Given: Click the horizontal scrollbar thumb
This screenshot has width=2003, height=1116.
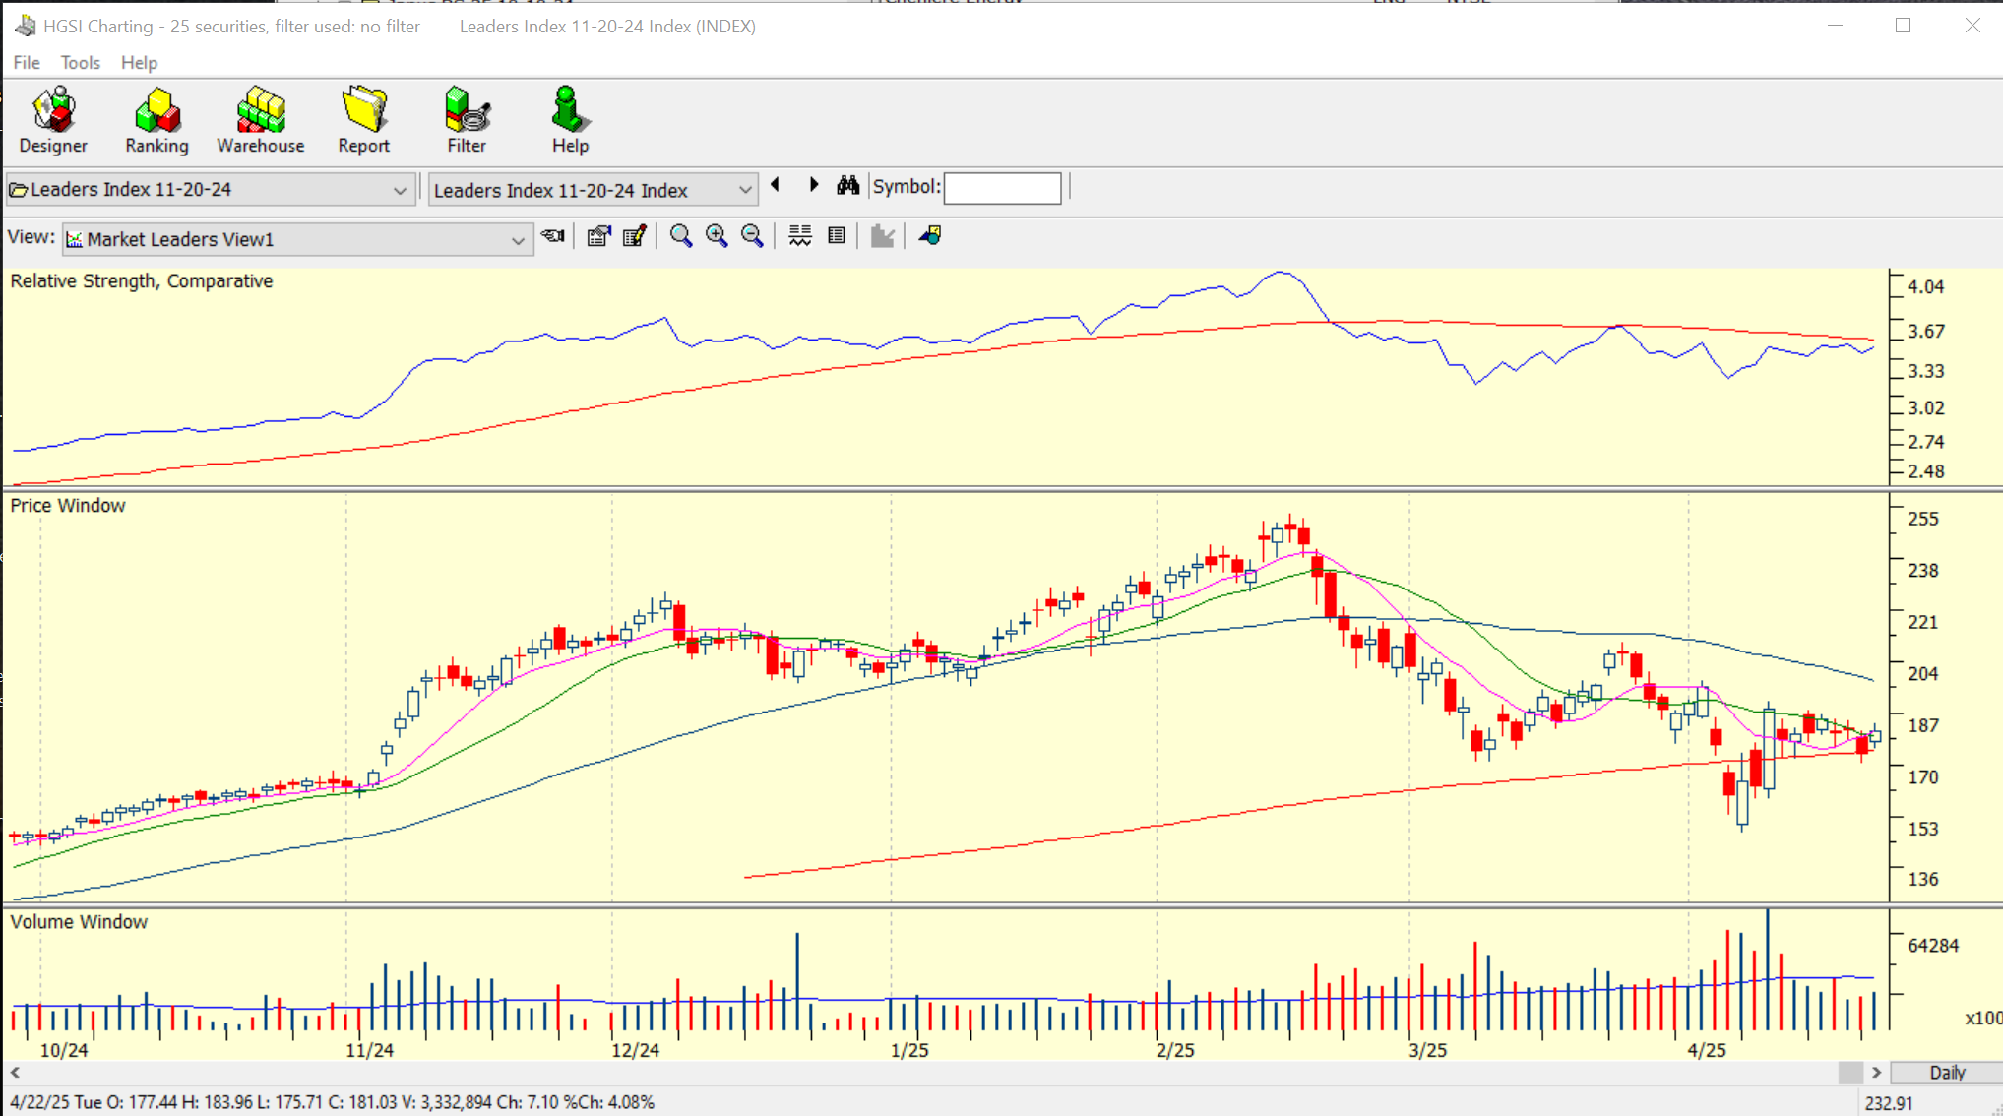Looking at the screenshot, I should click(1850, 1073).
